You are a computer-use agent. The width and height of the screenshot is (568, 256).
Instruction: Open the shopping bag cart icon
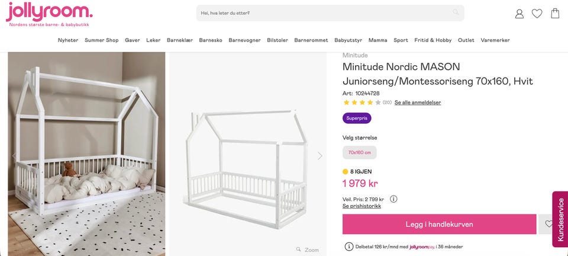point(555,14)
